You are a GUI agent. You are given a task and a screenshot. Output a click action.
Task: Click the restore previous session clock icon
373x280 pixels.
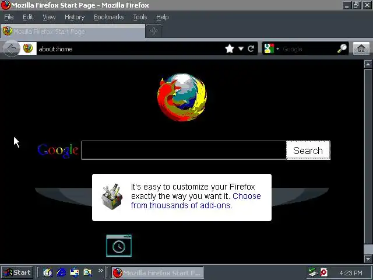(119, 246)
